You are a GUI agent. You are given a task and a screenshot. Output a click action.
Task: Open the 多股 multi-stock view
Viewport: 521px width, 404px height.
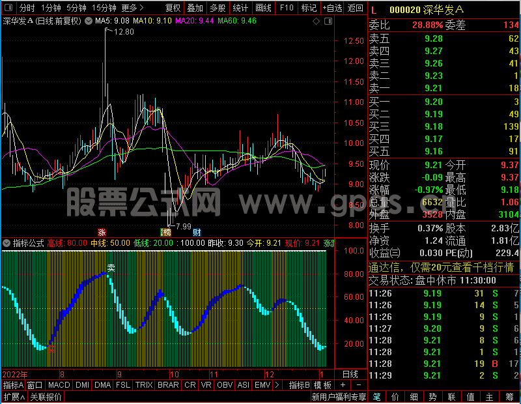pyautogui.click(x=218, y=8)
